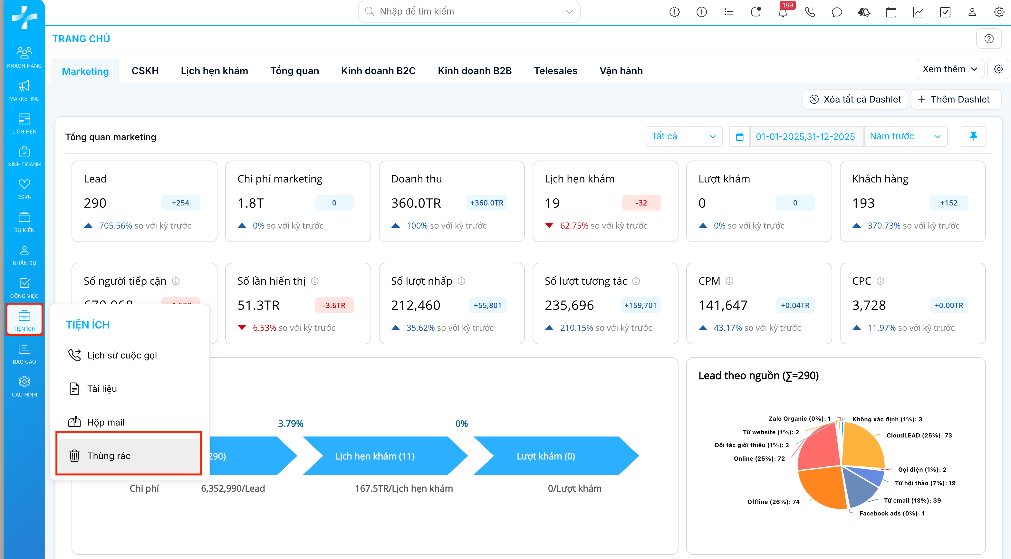
Task: Open Khách Hàng in the sidebar
Action: click(x=24, y=57)
